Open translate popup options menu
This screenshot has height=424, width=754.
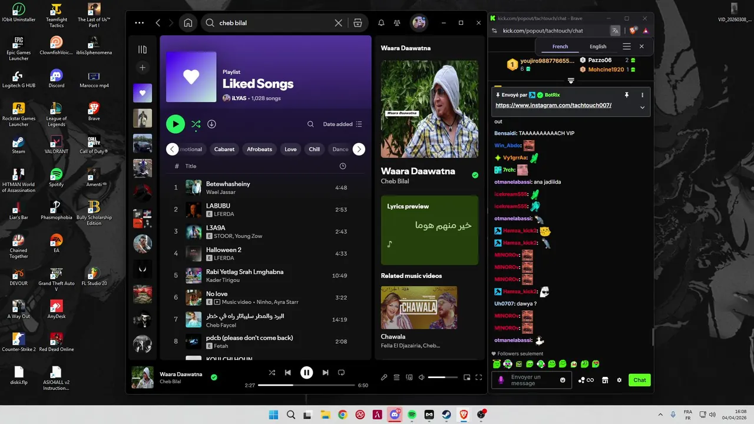tap(627, 47)
